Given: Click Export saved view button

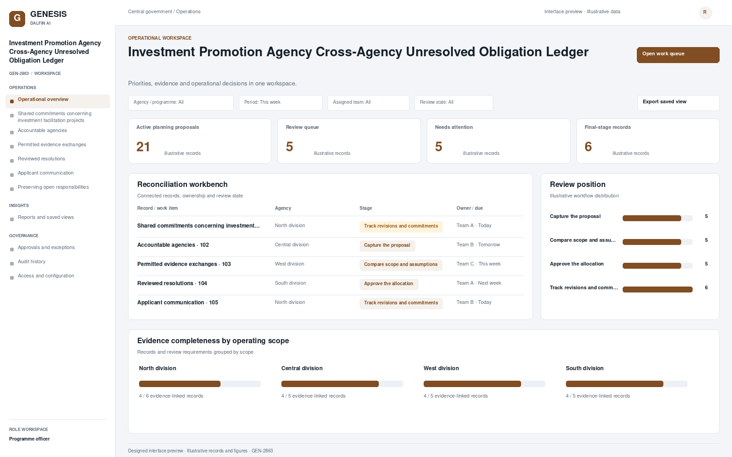Looking at the screenshot, I should pyautogui.click(x=678, y=103).
